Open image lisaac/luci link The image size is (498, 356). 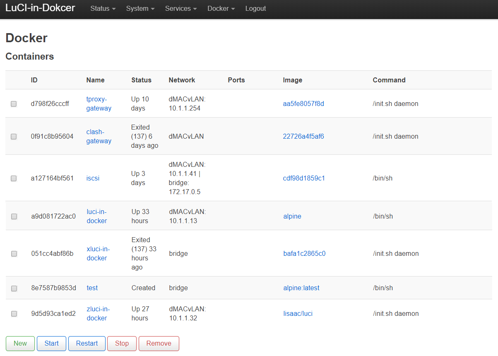(298, 314)
